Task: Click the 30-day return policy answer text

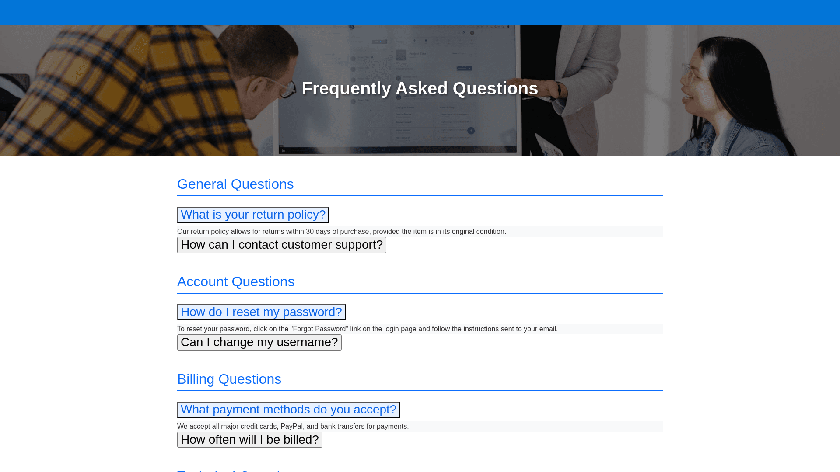Action: [x=341, y=232]
